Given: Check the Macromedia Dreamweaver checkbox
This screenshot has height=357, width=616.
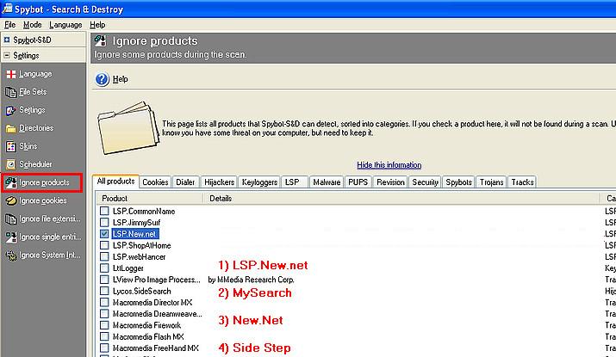Looking at the screenshot, I should [104, 314].
